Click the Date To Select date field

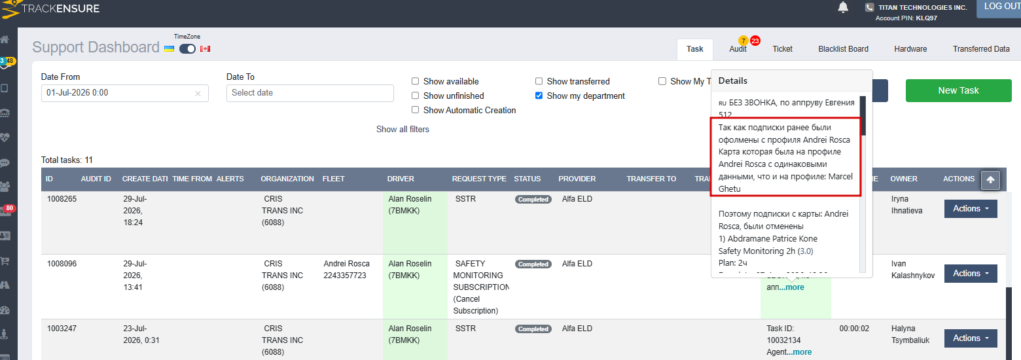point(310,93)
